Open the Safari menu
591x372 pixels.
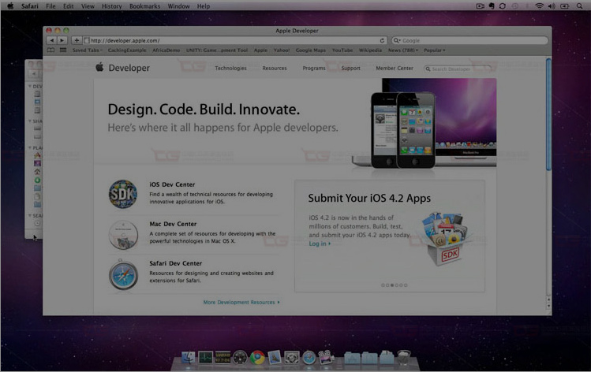pyautogui.click(x=30, y=6)
